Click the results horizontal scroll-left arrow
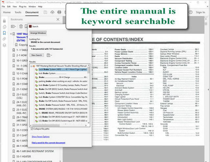 pos(31,125)
